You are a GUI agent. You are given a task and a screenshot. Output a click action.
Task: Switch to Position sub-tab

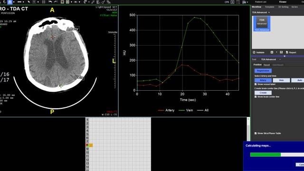coord(257,65)
